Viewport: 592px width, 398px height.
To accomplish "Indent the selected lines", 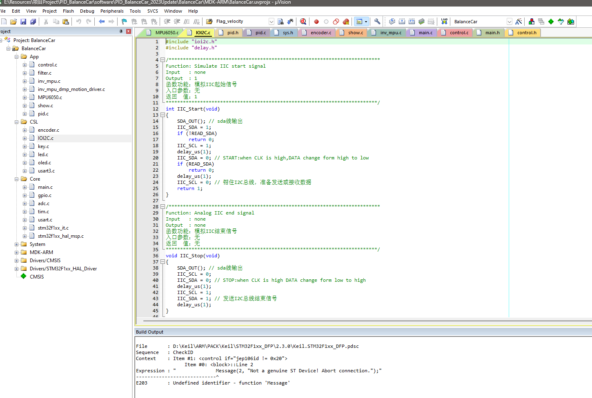I will click(x=167, y=22).
